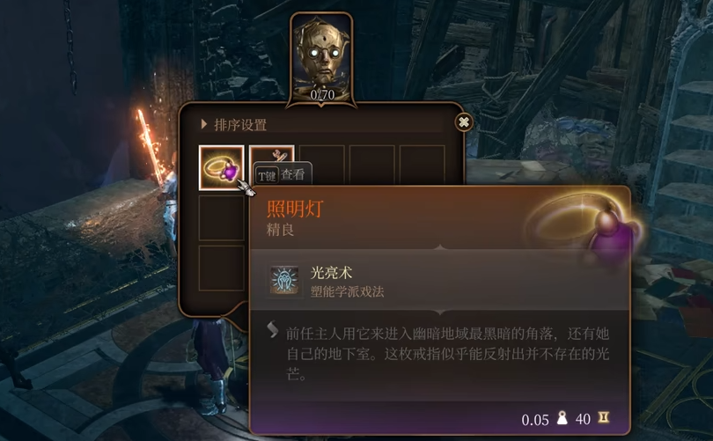The image size is (713, 441).
Task: Click the fifth slot in the top row
Action: [x=422, y=164]
